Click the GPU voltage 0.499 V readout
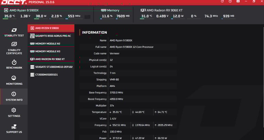Image resolution: width=264 pixels, height=140 pixels. [x=162, y=16]
